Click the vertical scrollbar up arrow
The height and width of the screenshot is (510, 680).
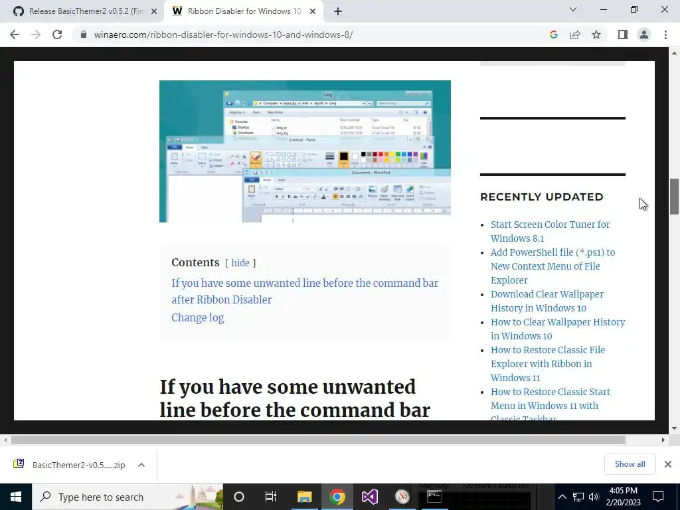pos(674,53)
